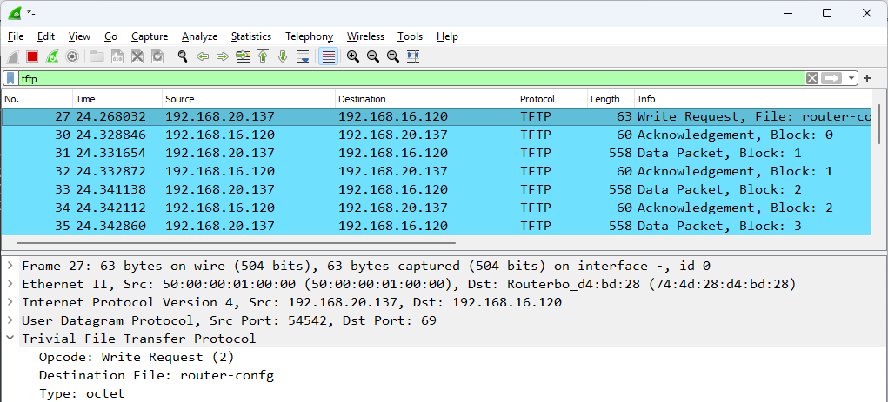Screen dimensions: 888x402
Task: Click the Open capture file folder icon
Action: point(97,56)
